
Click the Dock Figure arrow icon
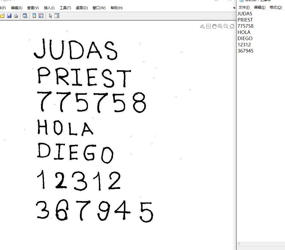click(234, 8)
